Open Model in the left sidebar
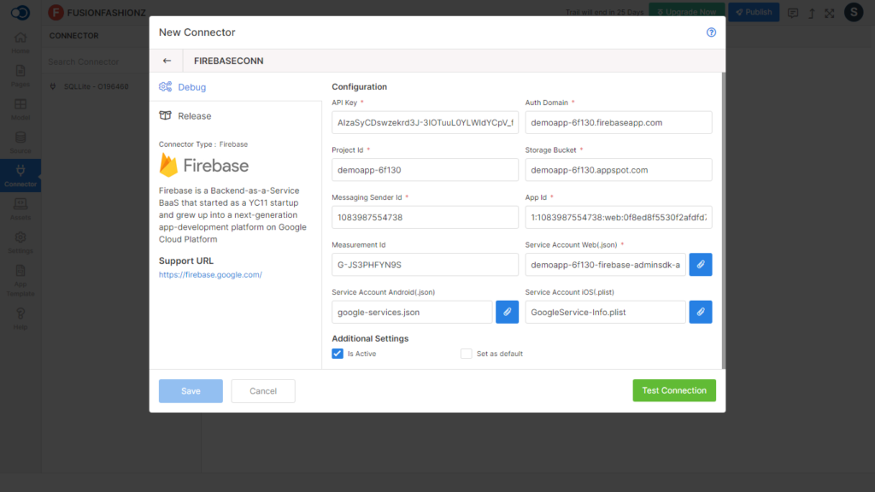Image resolution: width=875 pixels, height=492 pixels. (21, 110)
